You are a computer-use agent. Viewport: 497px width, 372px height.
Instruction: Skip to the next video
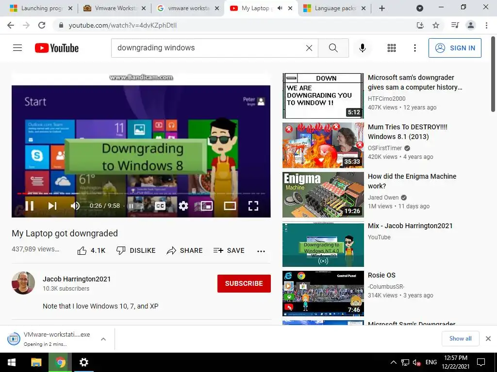pyautogui.click(x=52, y=206)
